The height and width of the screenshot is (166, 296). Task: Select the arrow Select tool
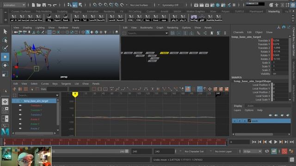point(5,31)
